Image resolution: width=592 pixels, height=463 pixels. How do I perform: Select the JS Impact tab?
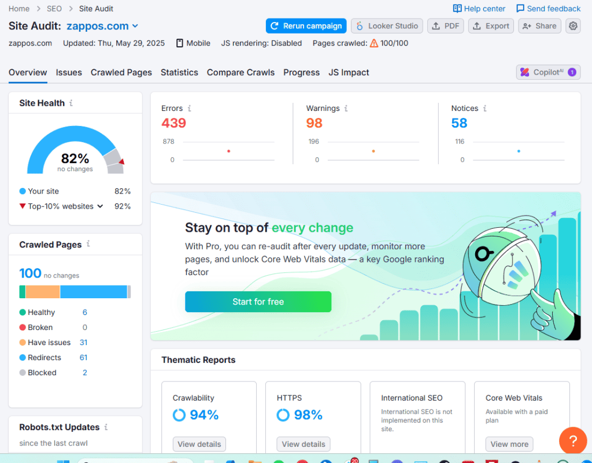coord(349,72)
